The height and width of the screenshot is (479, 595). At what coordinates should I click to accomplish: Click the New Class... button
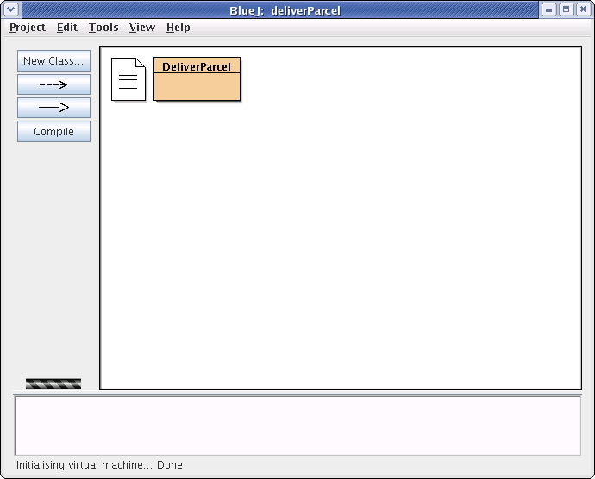pos(53,60)
